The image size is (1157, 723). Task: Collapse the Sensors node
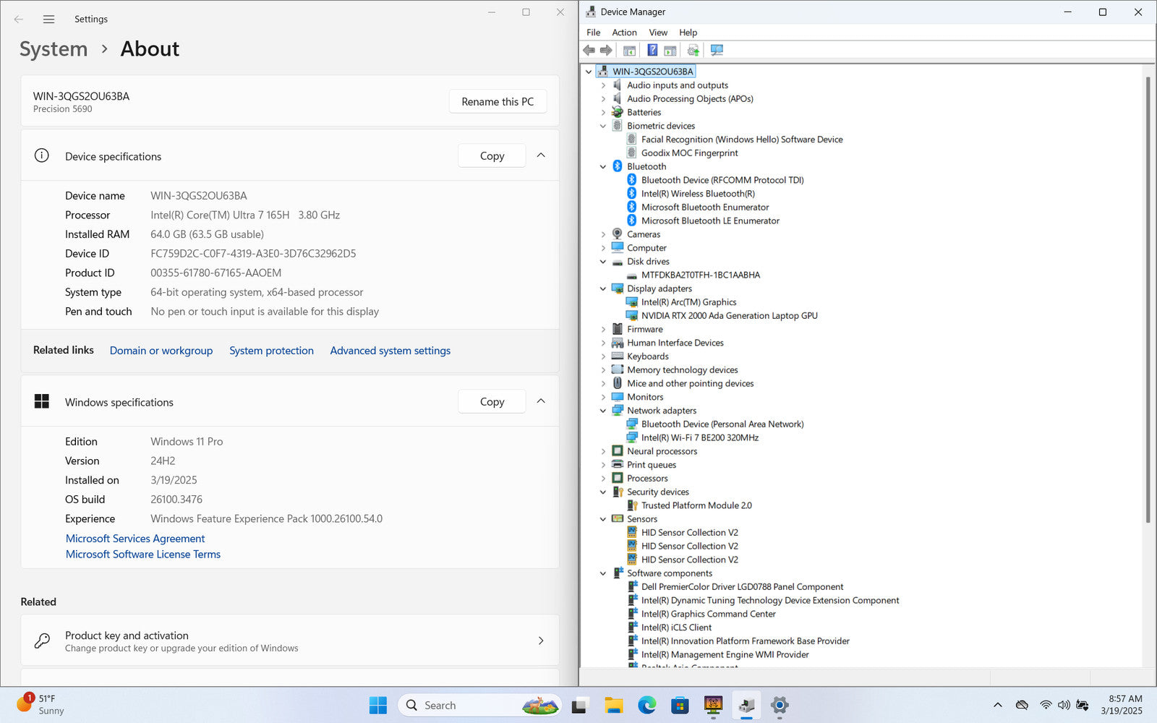coord(603,519)
